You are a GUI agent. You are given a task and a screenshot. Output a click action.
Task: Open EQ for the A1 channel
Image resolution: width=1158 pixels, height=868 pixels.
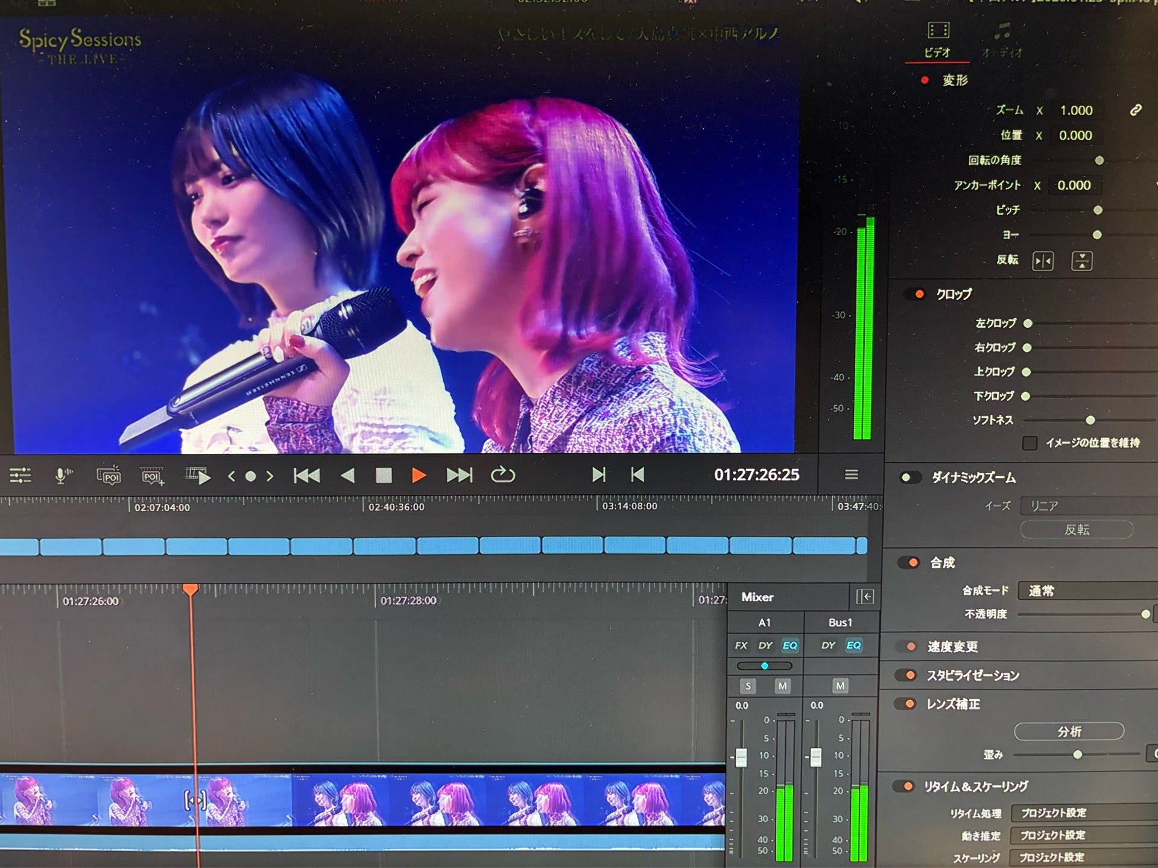[789, 646]
